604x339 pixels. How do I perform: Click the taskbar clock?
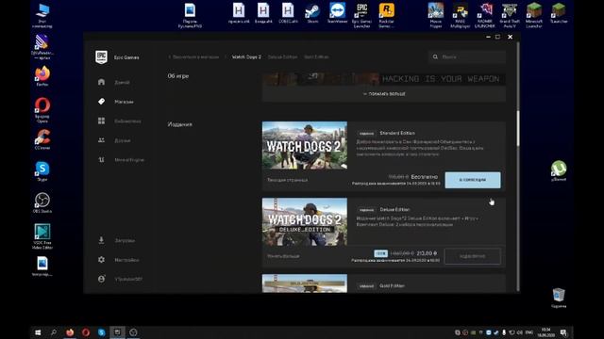pyautogui.click(x=545, y=332)
